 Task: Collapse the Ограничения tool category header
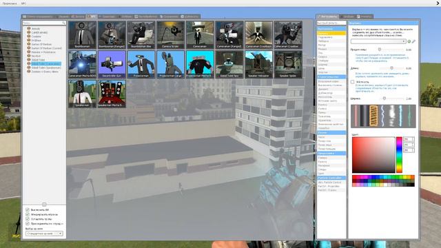(x=331, y=29)
